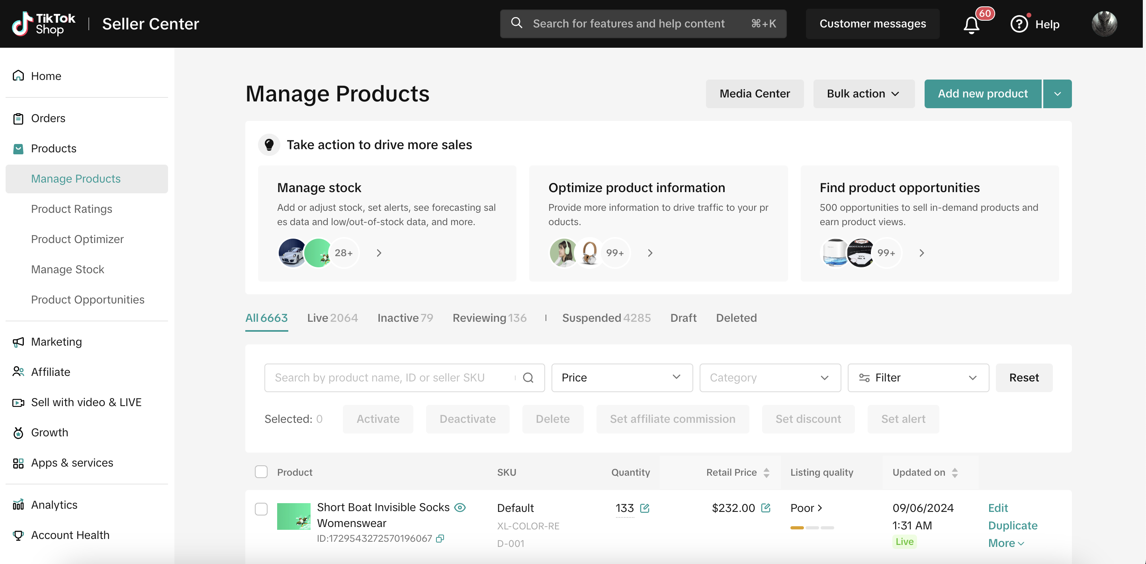Click the edit retail price pencil icon
The image size is (1146, 564).
pos(765,508)
